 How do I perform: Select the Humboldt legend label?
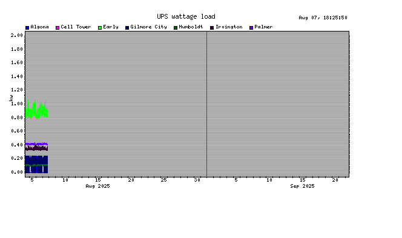click(191, 27)
